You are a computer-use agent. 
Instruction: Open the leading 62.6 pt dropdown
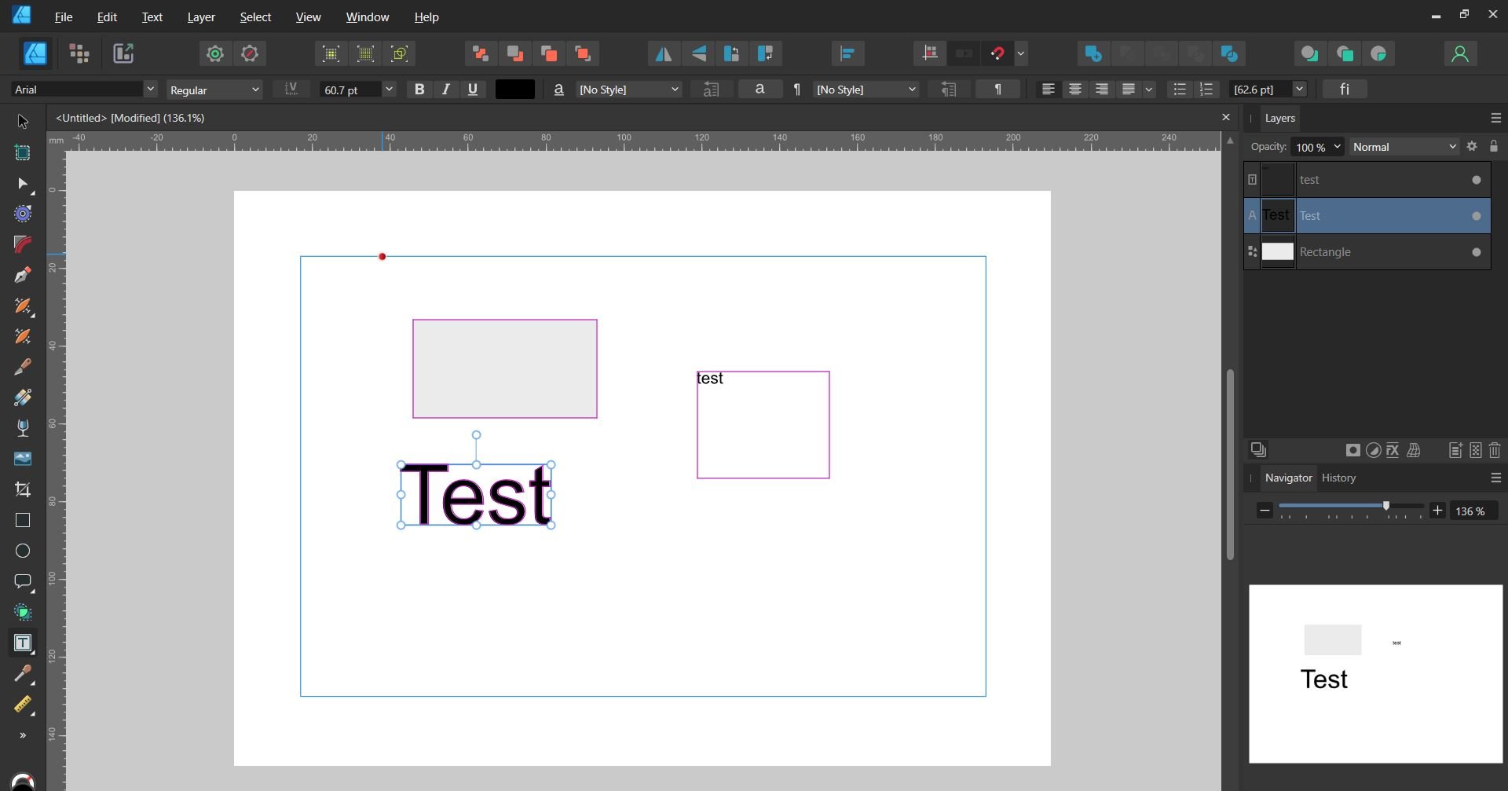coord(1299,90)
